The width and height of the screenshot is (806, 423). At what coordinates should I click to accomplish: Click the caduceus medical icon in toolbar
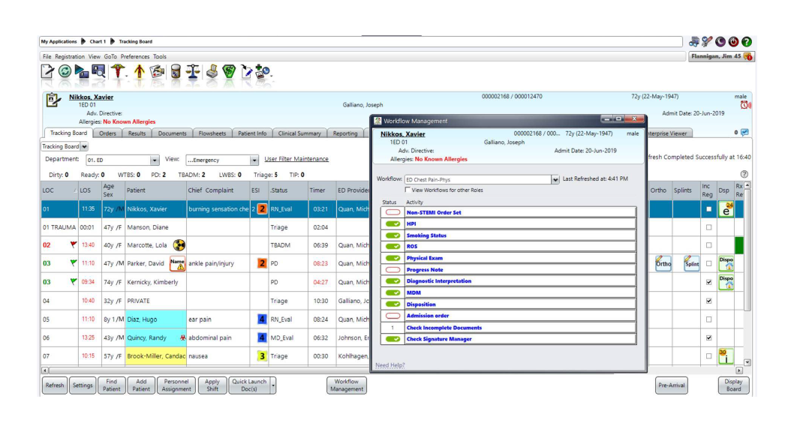point(119,72)
